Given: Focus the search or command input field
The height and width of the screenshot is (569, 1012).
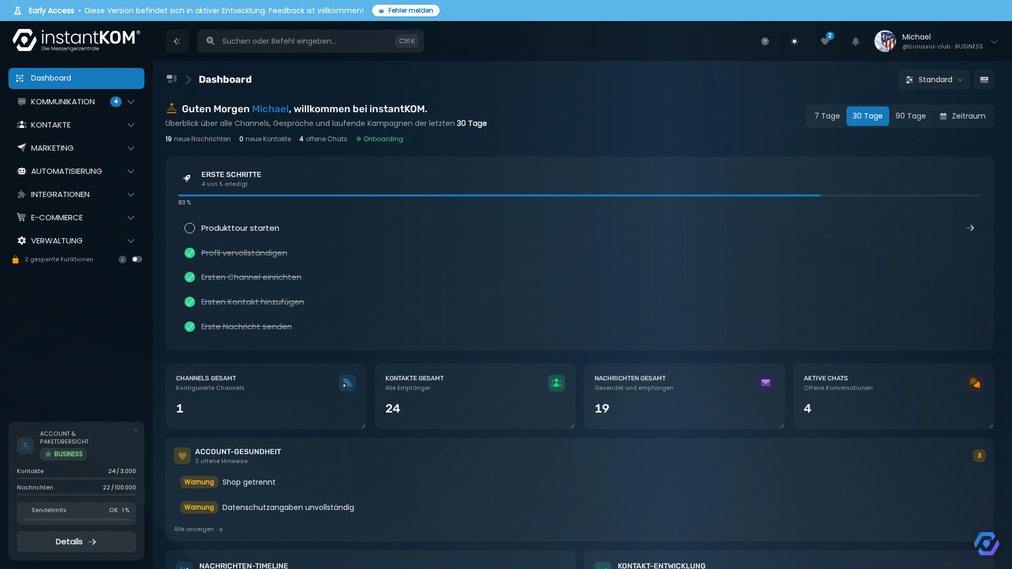Looking at the screenshot, I should click(310, 41).
